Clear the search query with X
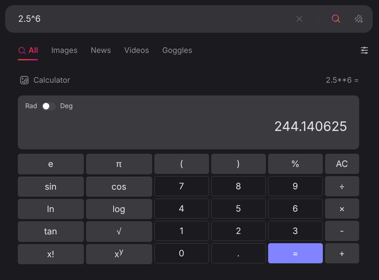Image resolution: width=379 pixels, height=280 pixels. tap(299, 19)
